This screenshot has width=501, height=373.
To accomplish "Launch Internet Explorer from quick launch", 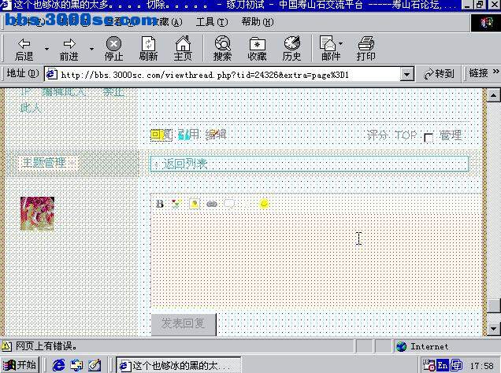I will point(58,365).
